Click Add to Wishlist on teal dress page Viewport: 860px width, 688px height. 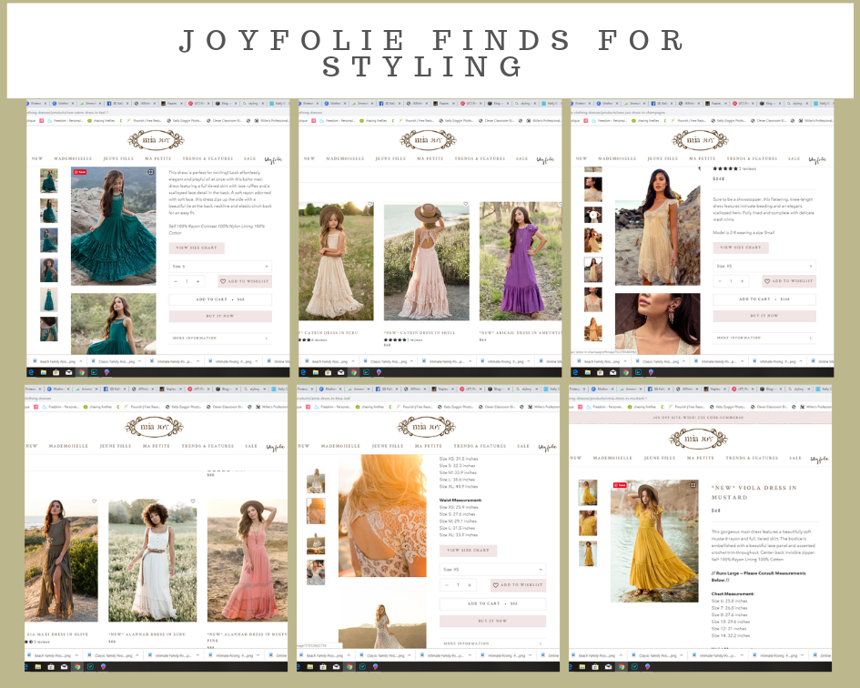(245, 281)
